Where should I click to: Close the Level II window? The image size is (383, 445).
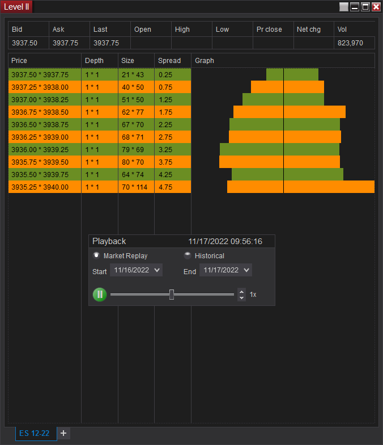point(376,7)
